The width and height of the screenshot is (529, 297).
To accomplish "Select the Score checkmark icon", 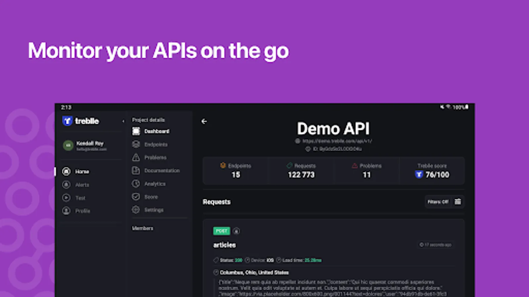I will click(136, 197).
